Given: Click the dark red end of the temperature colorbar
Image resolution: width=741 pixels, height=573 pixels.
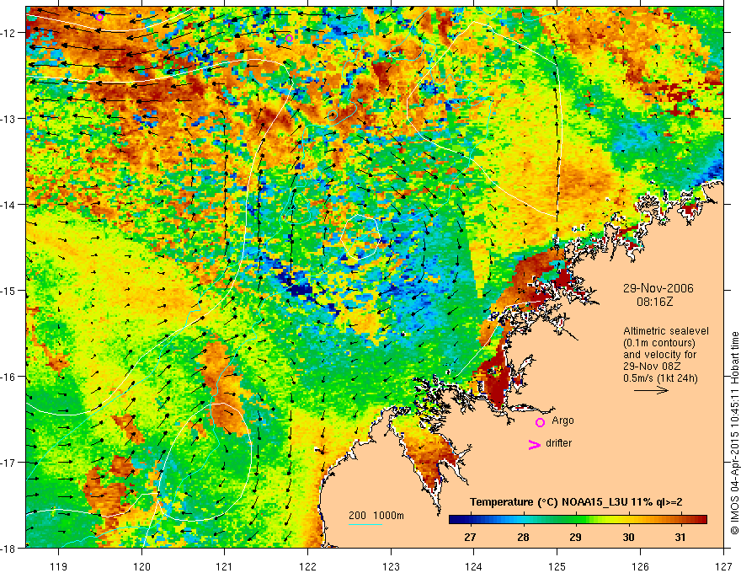Looking at the screenshot, I should [x=701, y=520].
